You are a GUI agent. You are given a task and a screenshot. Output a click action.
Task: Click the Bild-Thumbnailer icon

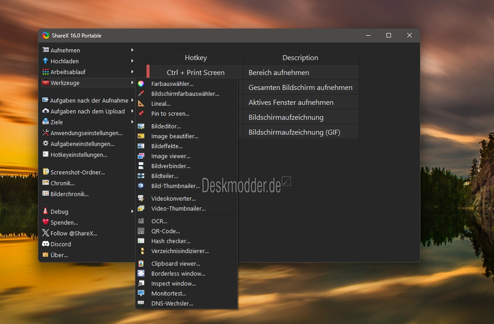coord(141,186)
